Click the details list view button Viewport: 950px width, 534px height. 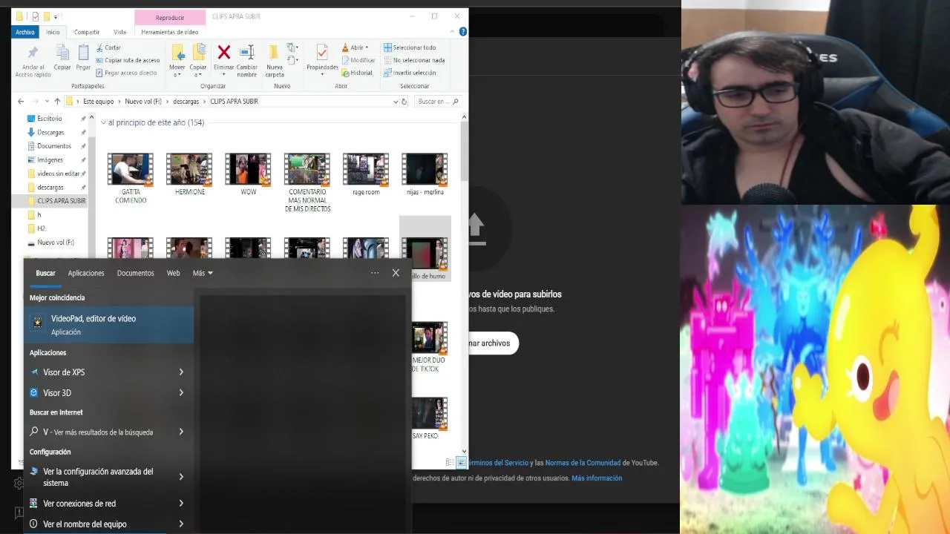tap(450, 463)
